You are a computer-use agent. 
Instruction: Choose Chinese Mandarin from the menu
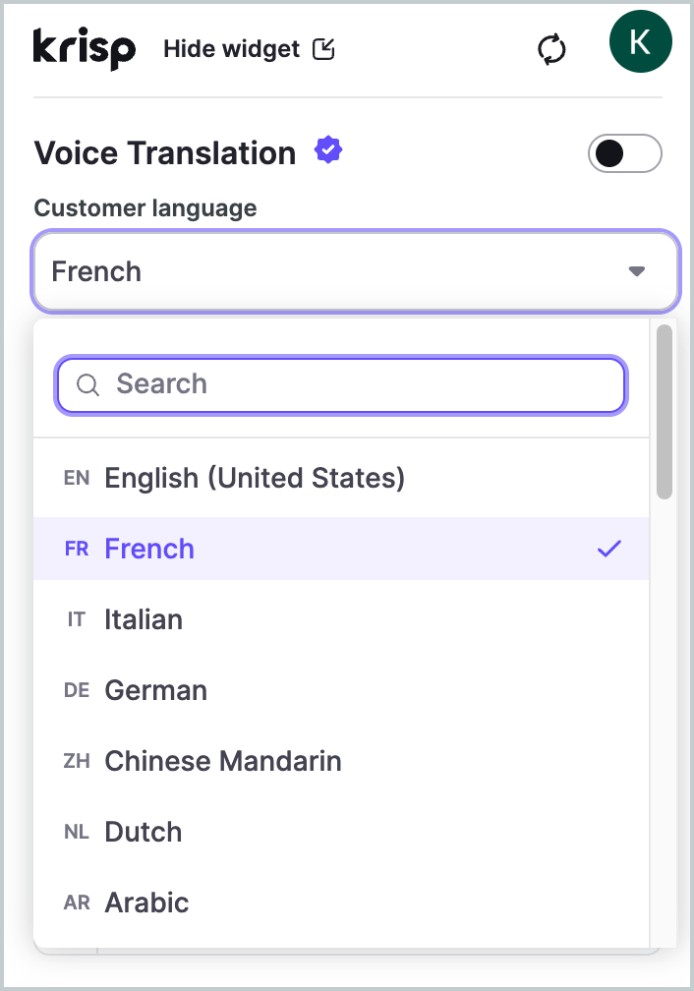(x=222, y=761)
